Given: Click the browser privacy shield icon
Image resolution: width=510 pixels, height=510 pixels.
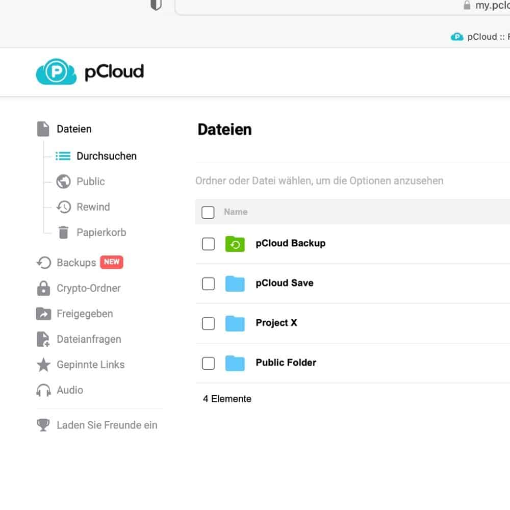Looking at the screenshot, I should click(x=156, y=5).
